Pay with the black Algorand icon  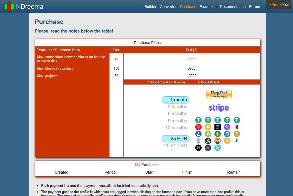click(x=208, y=141)
